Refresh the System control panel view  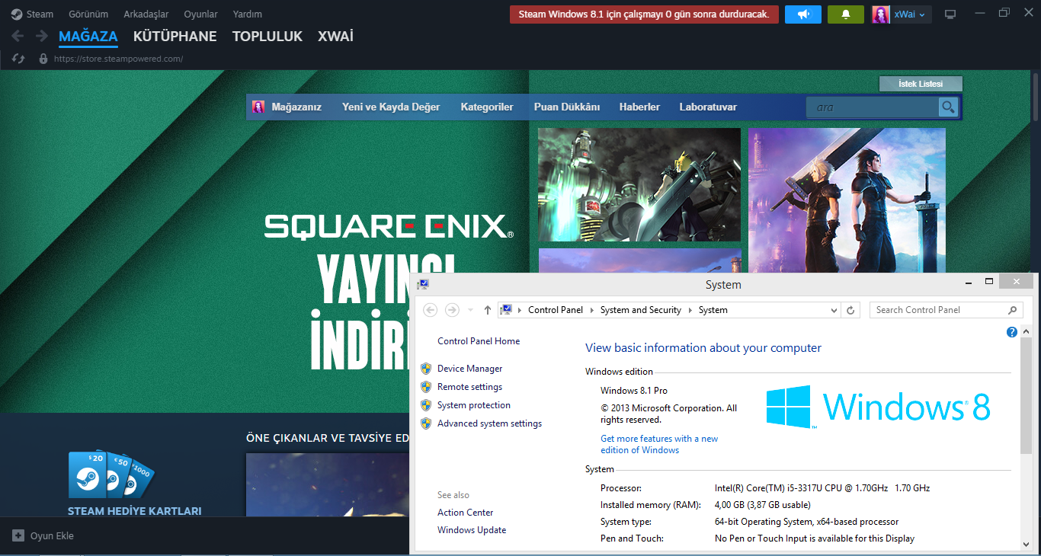pyautogui.click(x=850, y=310)
